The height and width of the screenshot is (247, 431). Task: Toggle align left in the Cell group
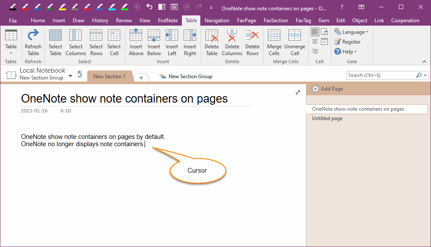[315, 32]
